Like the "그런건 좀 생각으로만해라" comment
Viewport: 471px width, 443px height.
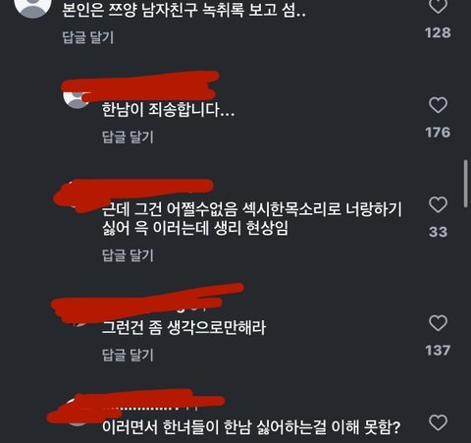438,323
